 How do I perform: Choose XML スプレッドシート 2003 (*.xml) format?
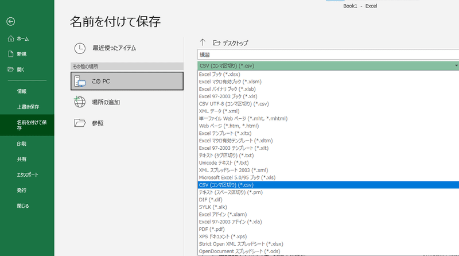[234, 170]
